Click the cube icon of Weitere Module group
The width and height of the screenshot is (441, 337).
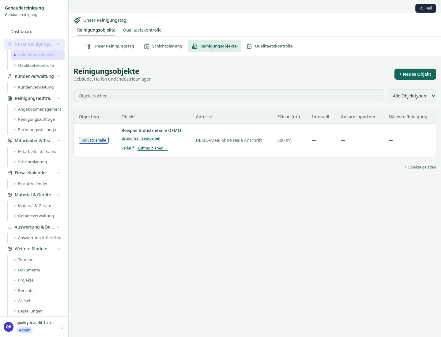point(10,249)
